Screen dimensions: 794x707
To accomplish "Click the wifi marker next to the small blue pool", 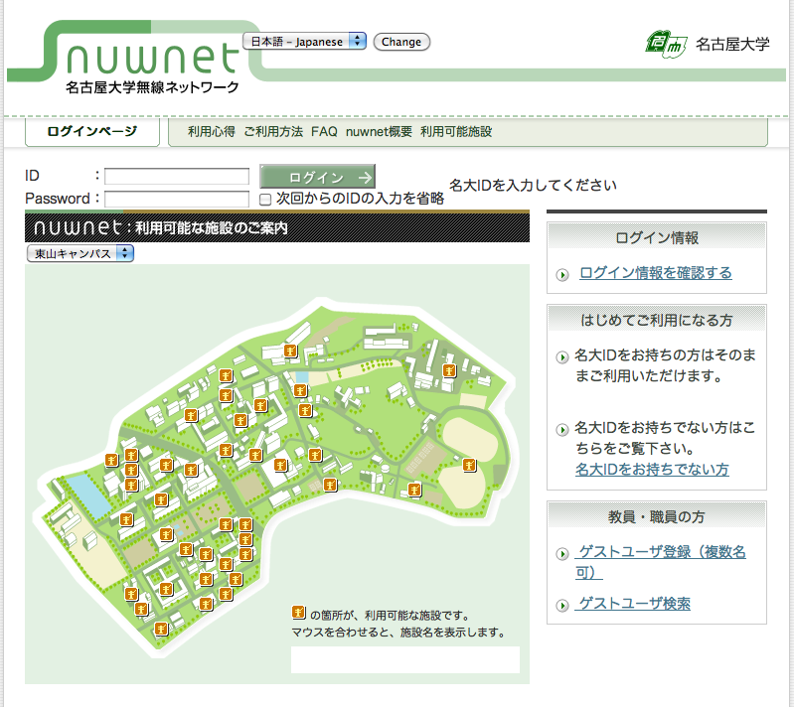I will [x=300, y=390].
